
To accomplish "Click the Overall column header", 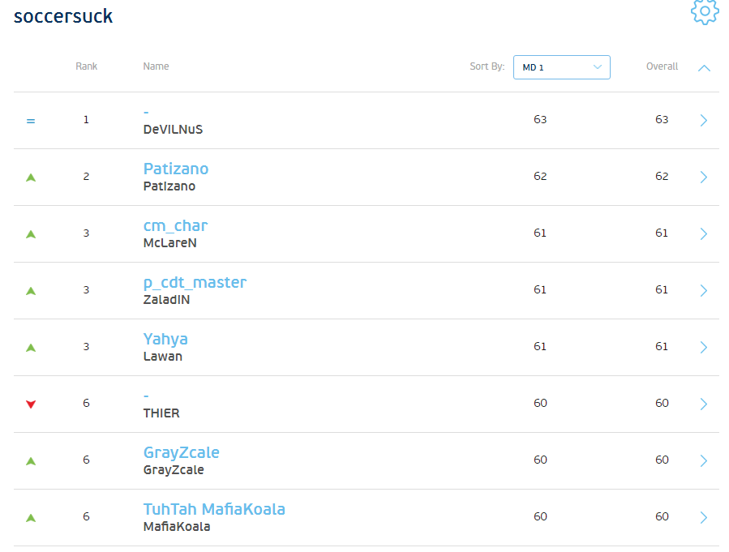I will coord(662,66).
